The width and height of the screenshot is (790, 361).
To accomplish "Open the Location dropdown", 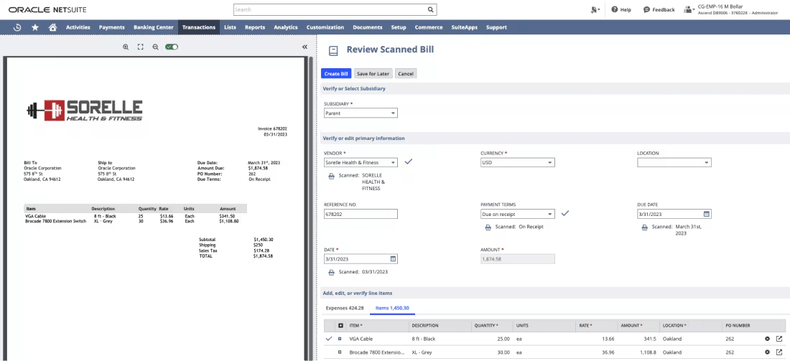I will tap(674, 163).
